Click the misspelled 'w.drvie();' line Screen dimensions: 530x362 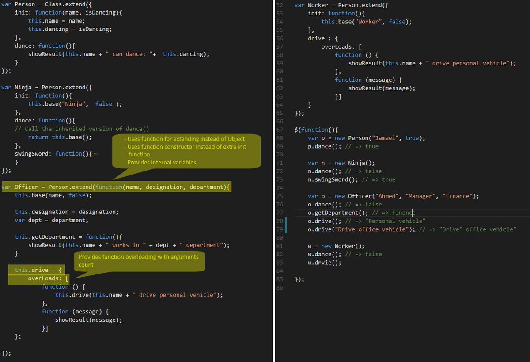325,263
